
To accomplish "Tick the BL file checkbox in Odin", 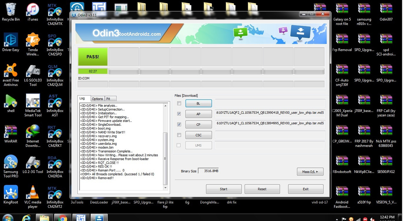I will pyautogui.click(x=179, y=103).
